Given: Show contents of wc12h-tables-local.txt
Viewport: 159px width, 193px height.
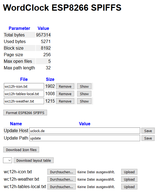Looking at the screenshot, I should (84, 94).
